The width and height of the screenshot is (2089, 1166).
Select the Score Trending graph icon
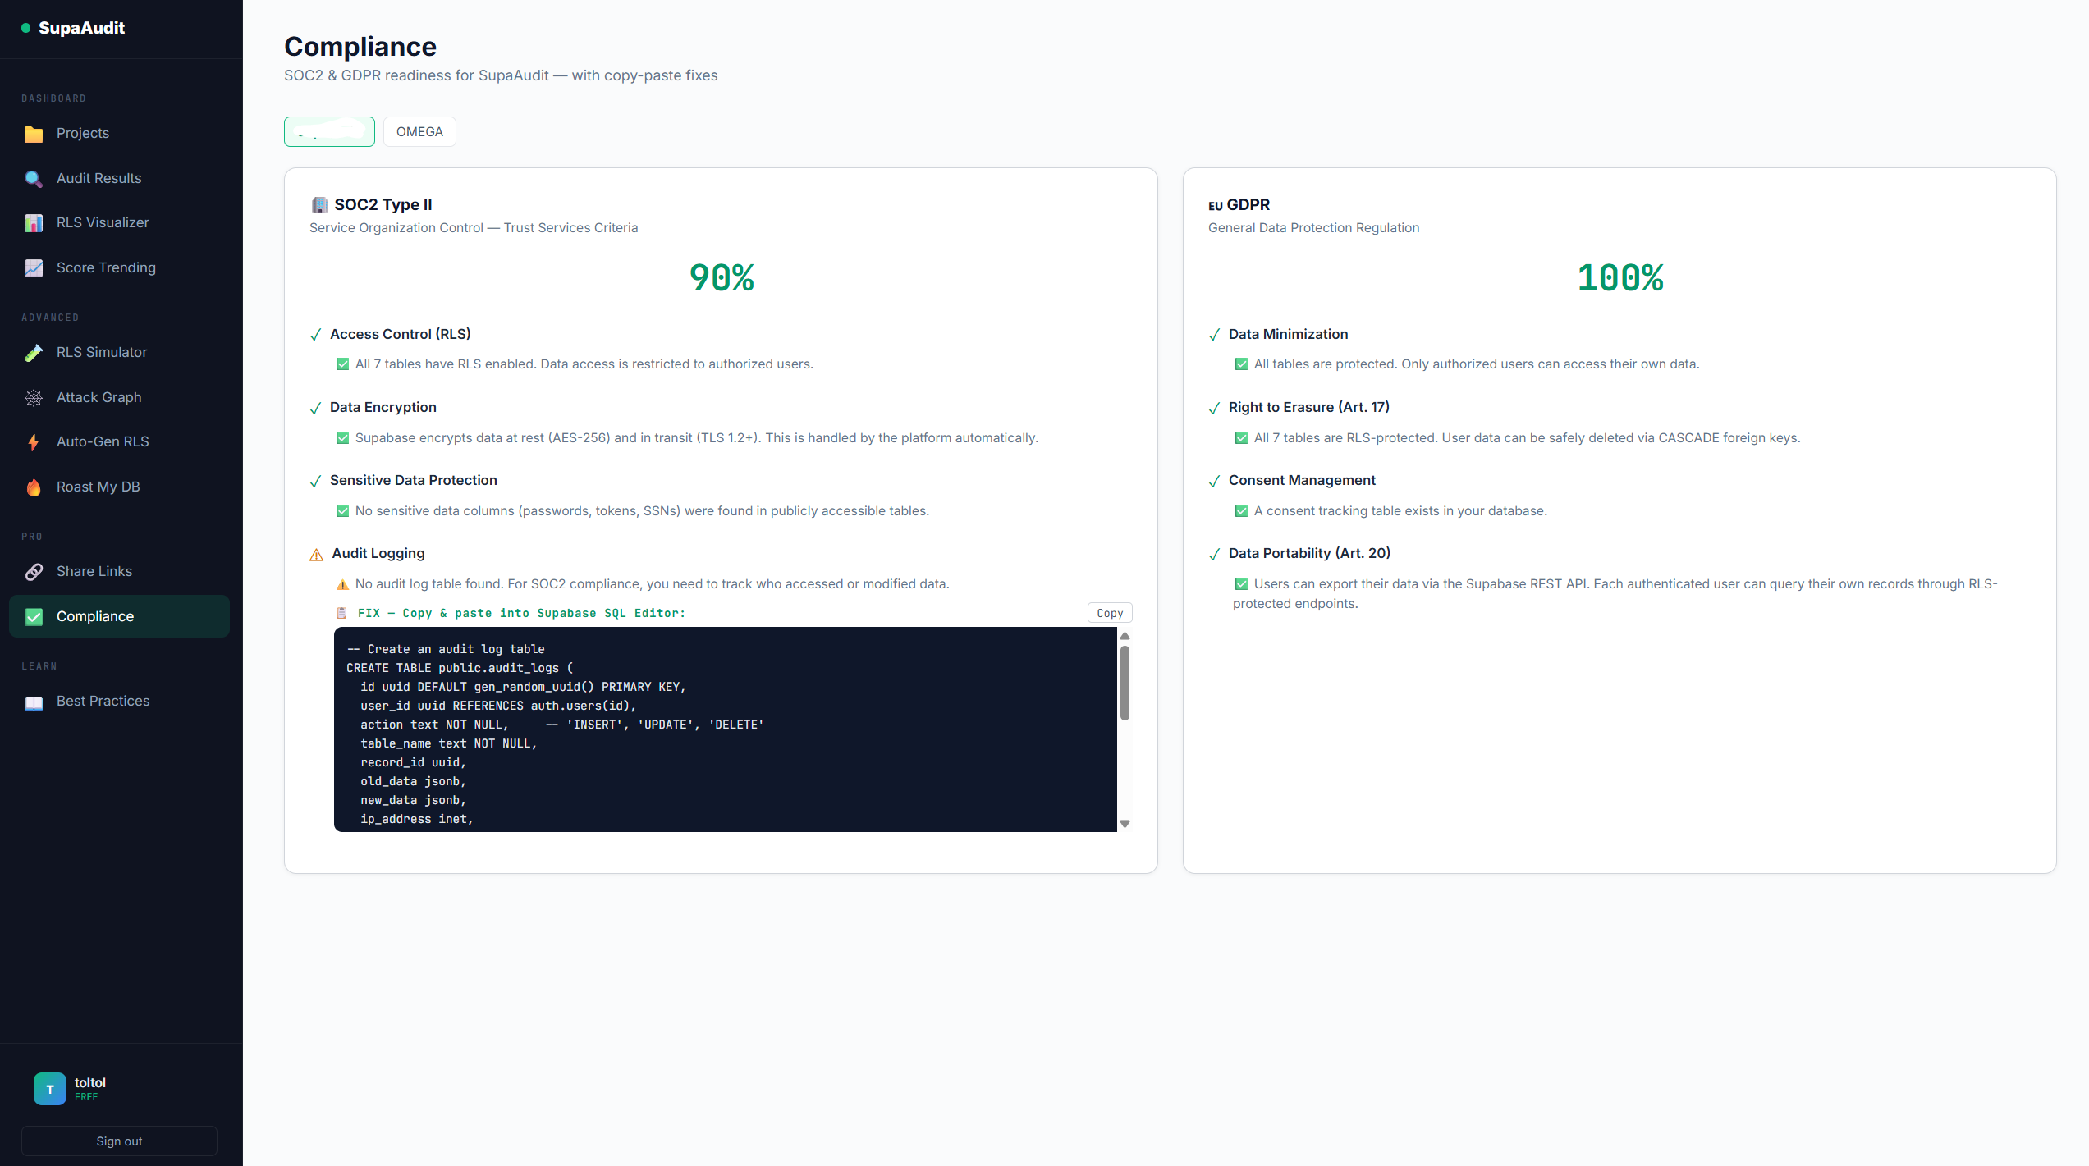(x=34, y=268)
